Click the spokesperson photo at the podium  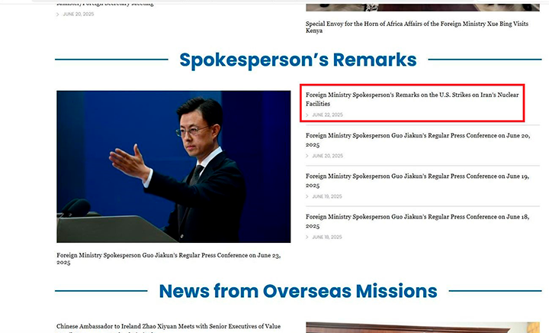click(174, 166)
